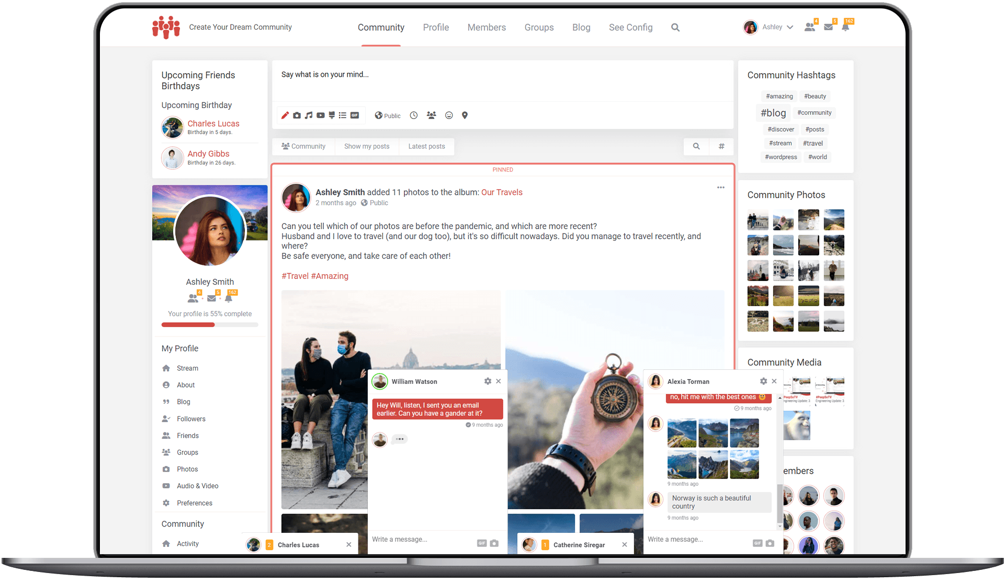Click camera icon in Alexia Torman chat

[x=770, y=544]
